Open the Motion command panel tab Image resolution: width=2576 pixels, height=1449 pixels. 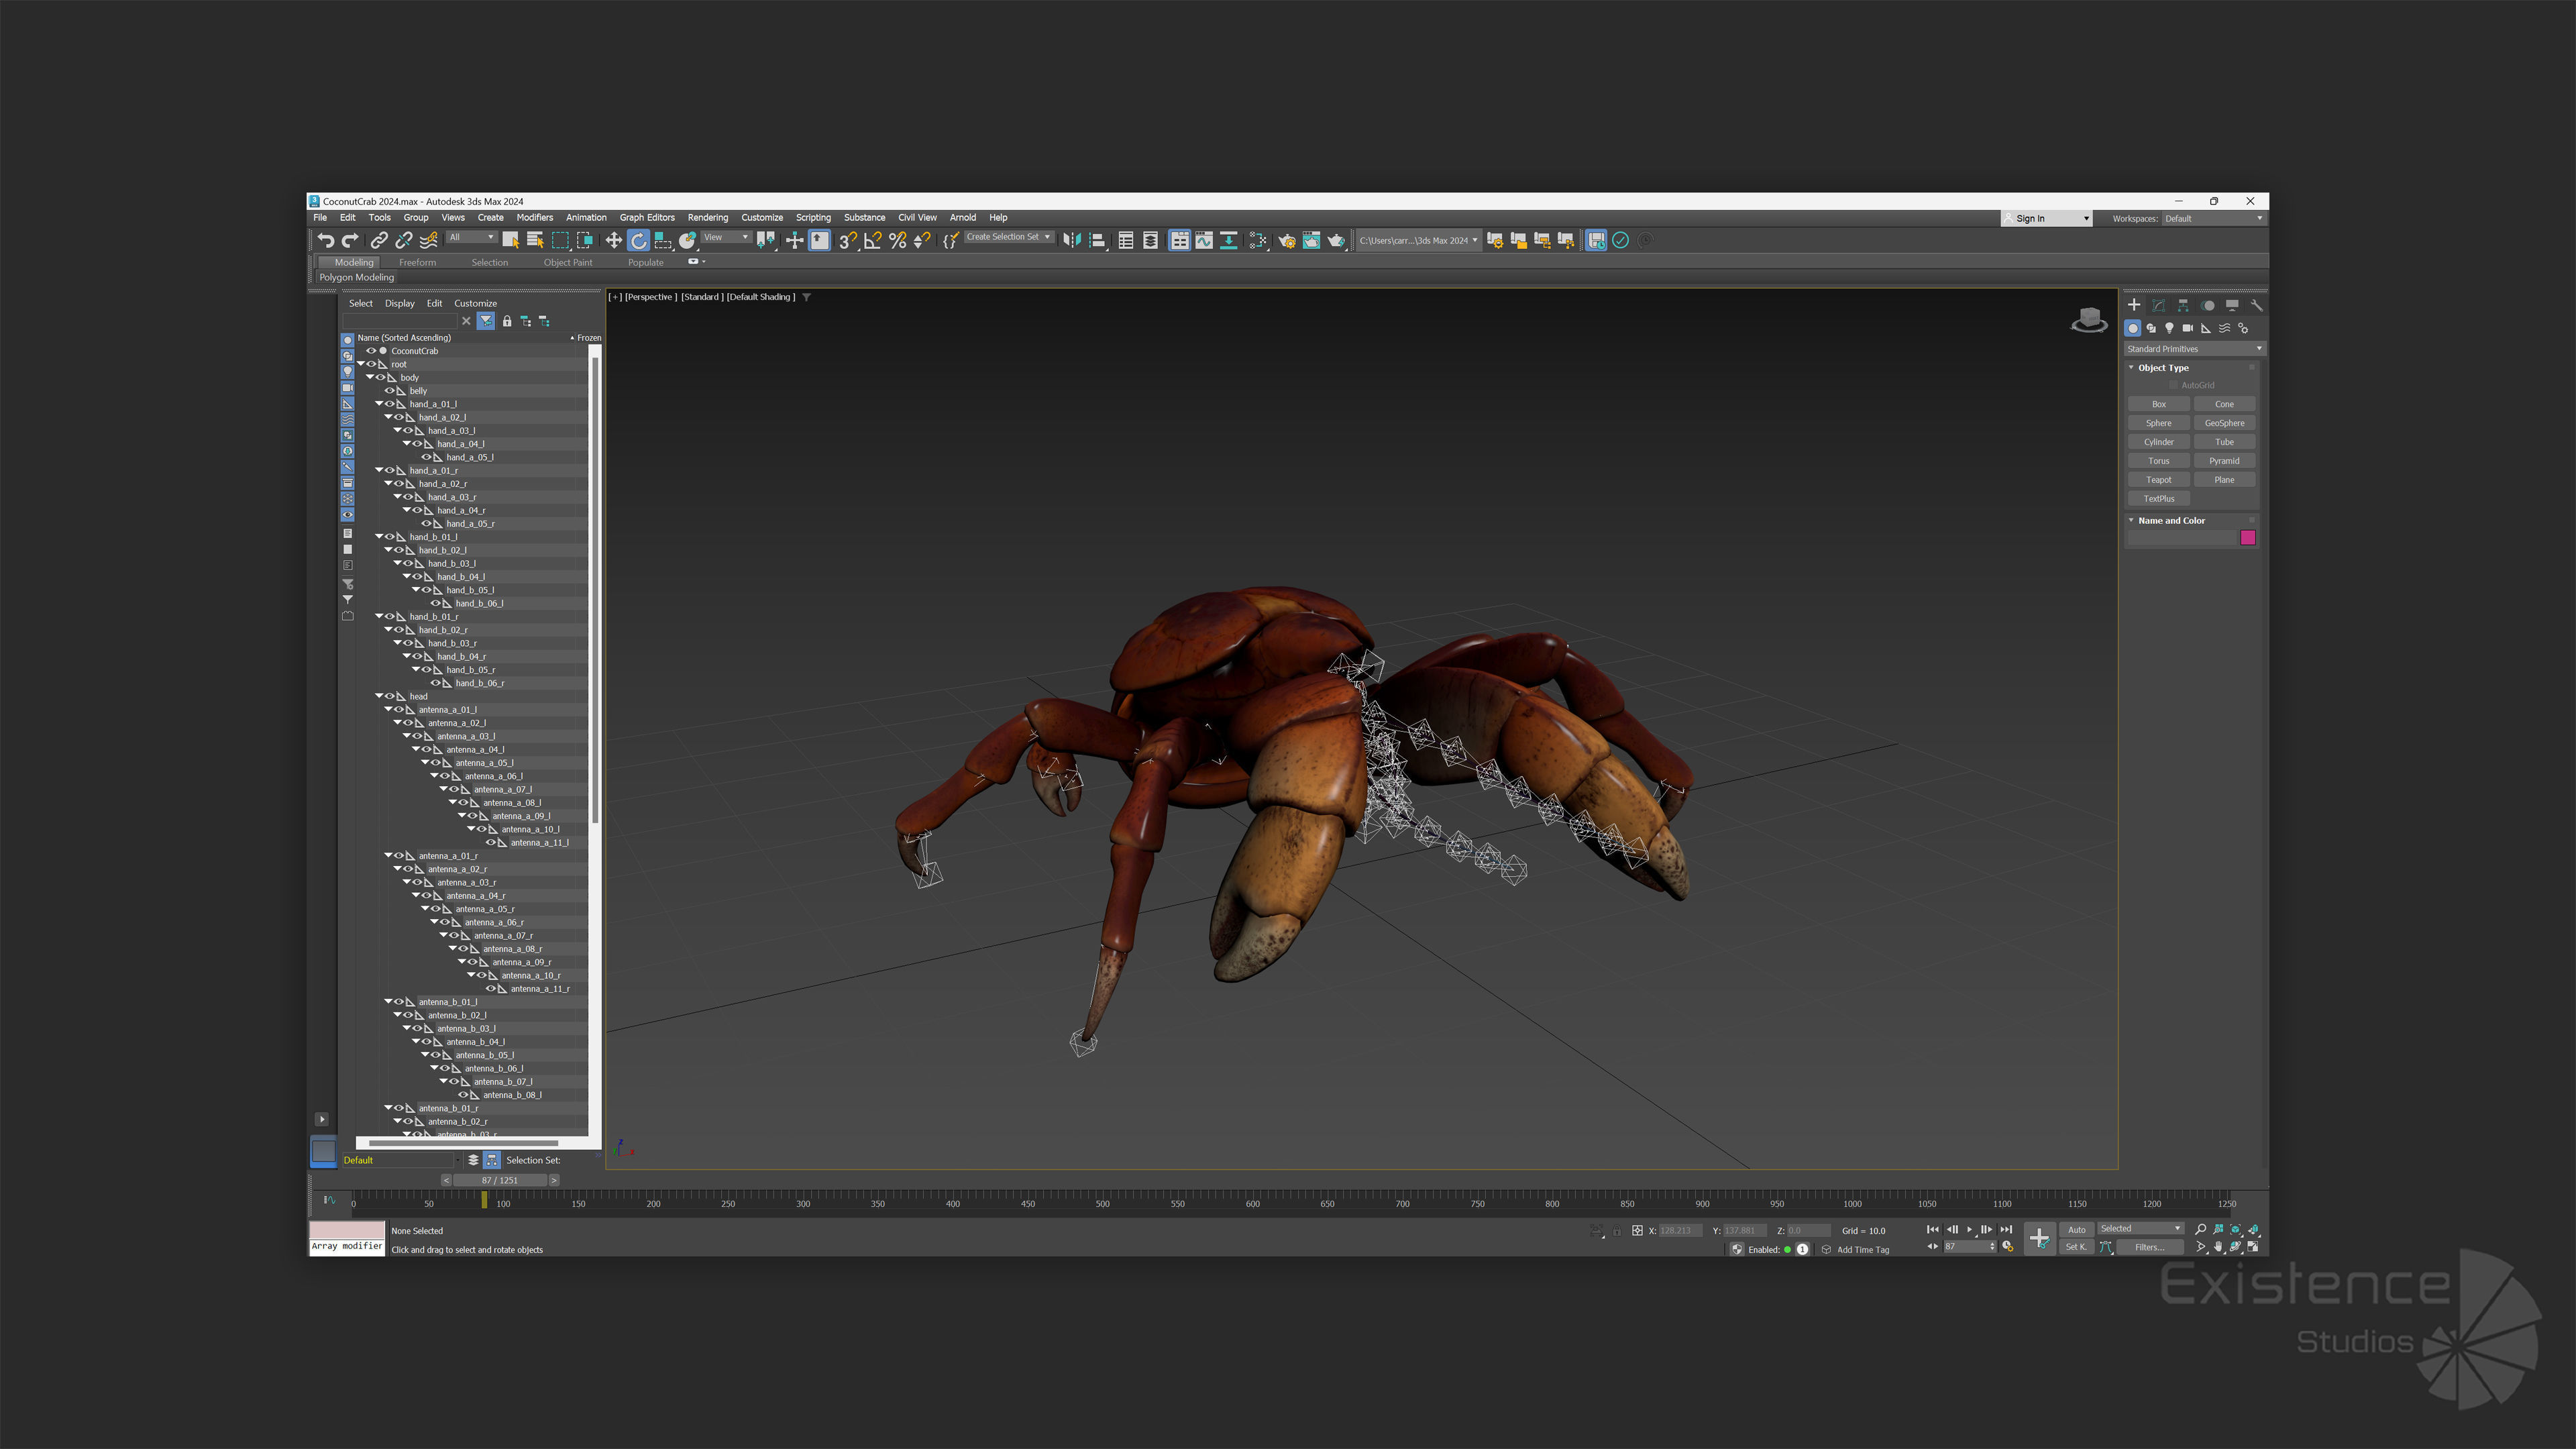[2208, 305]
